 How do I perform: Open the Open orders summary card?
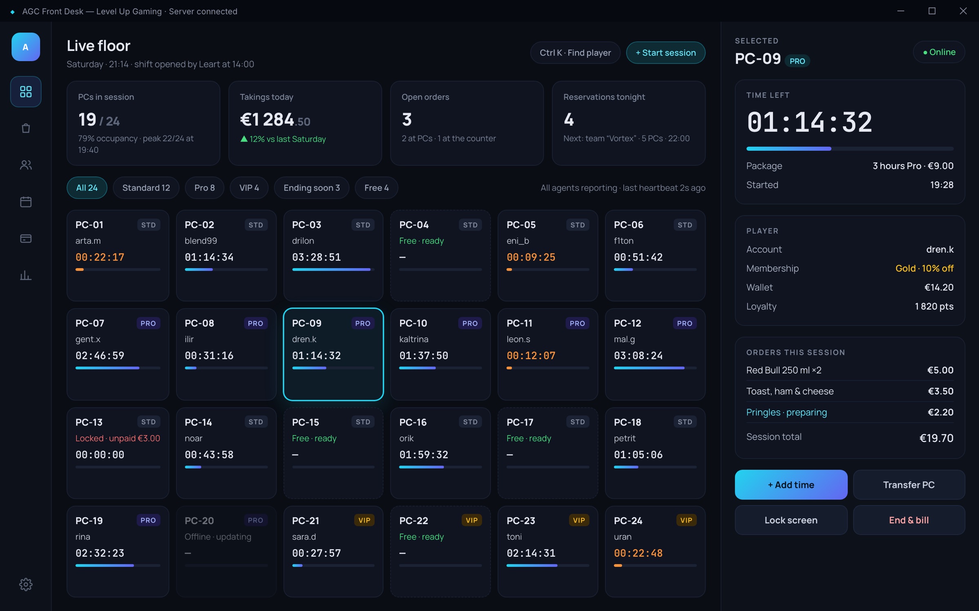467,123
